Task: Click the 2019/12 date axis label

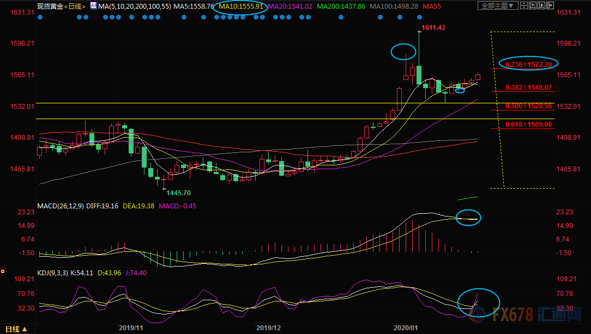Action: click(x=268, y=328)
